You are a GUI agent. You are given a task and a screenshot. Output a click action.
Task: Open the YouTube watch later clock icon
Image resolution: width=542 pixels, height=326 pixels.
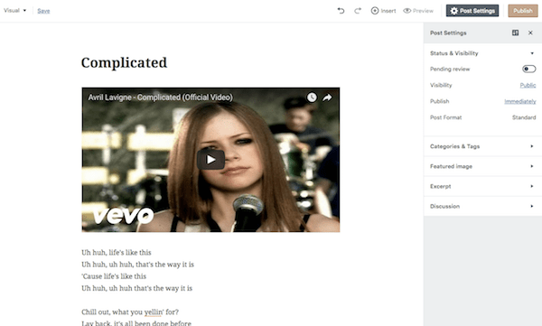(312, 98)
